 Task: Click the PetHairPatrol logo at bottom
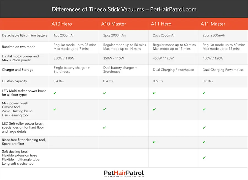[124, 174]
